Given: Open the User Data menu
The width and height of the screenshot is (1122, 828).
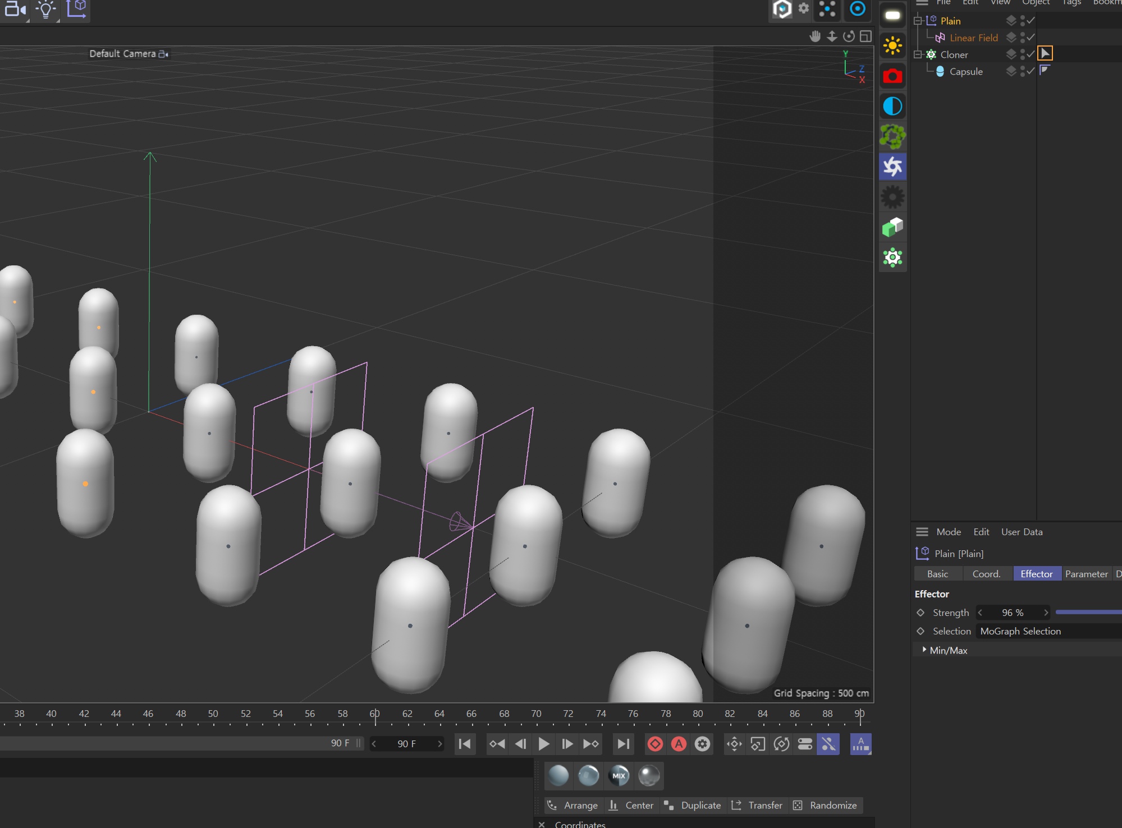Looking at the screenshot, I should 1022,532.
